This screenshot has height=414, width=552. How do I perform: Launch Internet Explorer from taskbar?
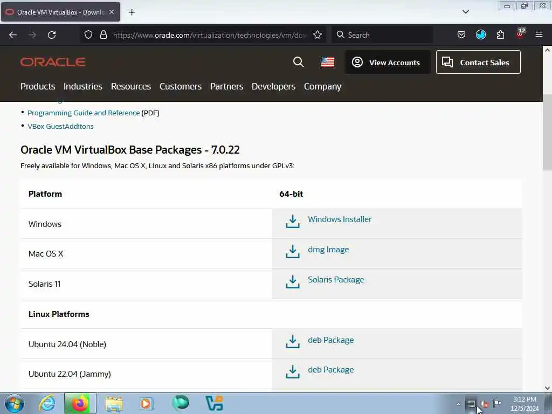[x=47, y=403]
